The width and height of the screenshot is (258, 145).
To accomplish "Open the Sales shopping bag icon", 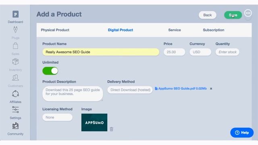I will click(15, 46).
